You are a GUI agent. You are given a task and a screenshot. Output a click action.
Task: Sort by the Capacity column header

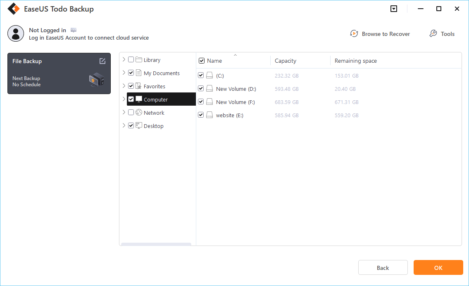click(286, 61)
